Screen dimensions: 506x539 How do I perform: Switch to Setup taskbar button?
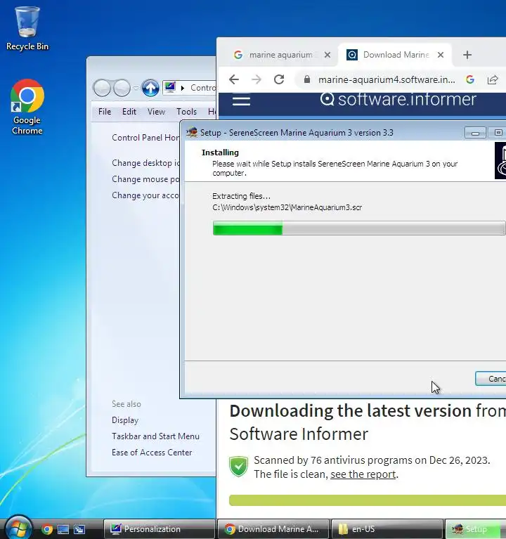[476, 529]
